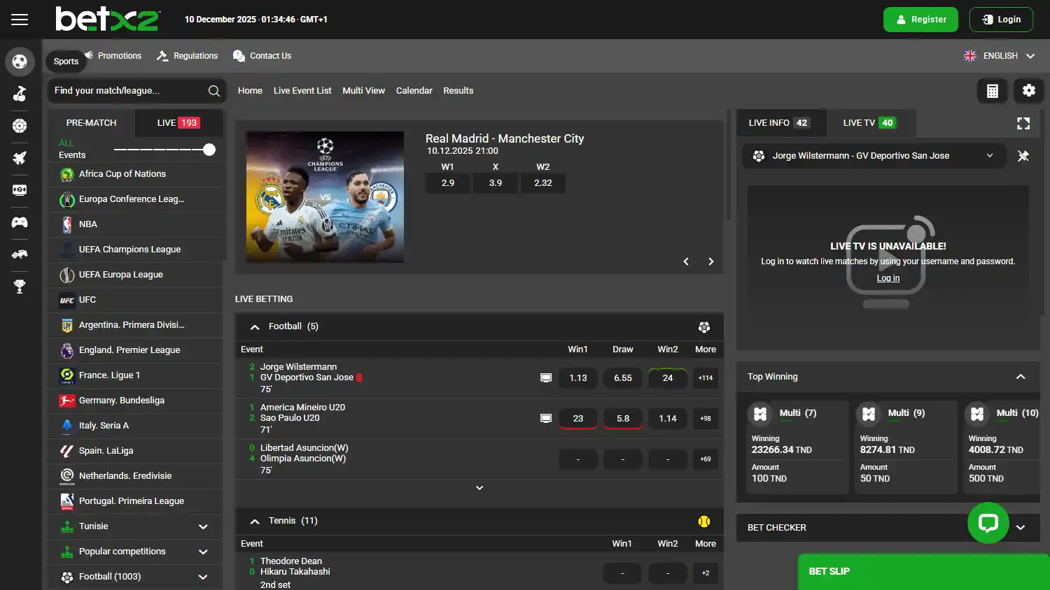
Task: Open +69 more markets for Libertad Asuncion(W)
Action: pyautogui.click(x=706, y=459)
